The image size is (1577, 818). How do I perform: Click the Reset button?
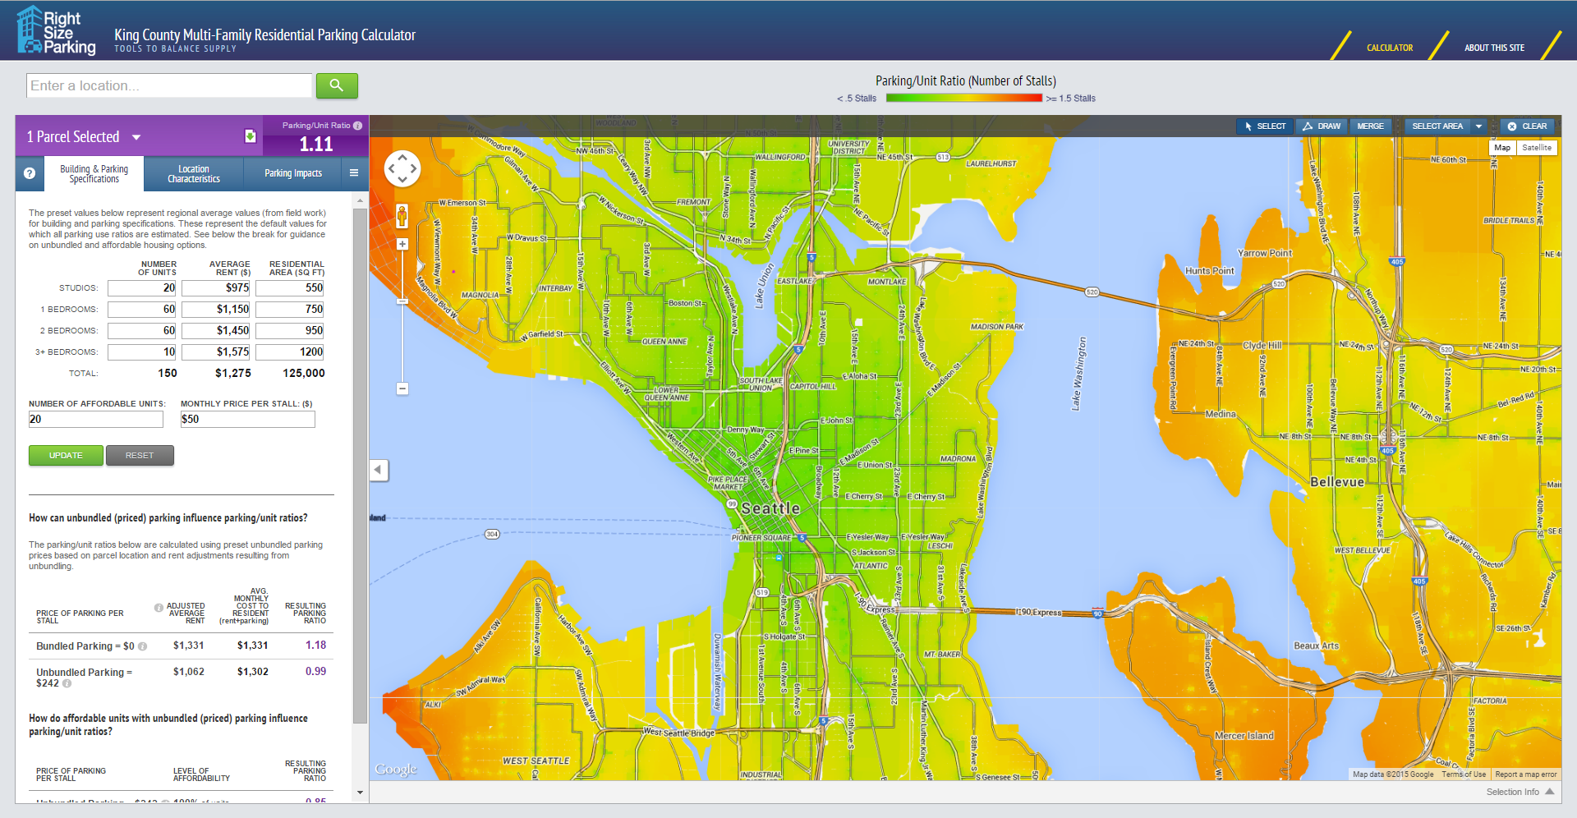click(140, 456)
